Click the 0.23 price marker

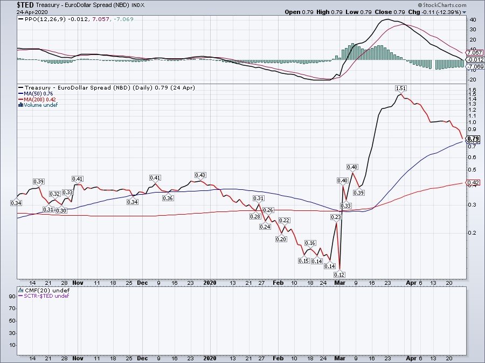pyautogui.click(x=336, y=217)
